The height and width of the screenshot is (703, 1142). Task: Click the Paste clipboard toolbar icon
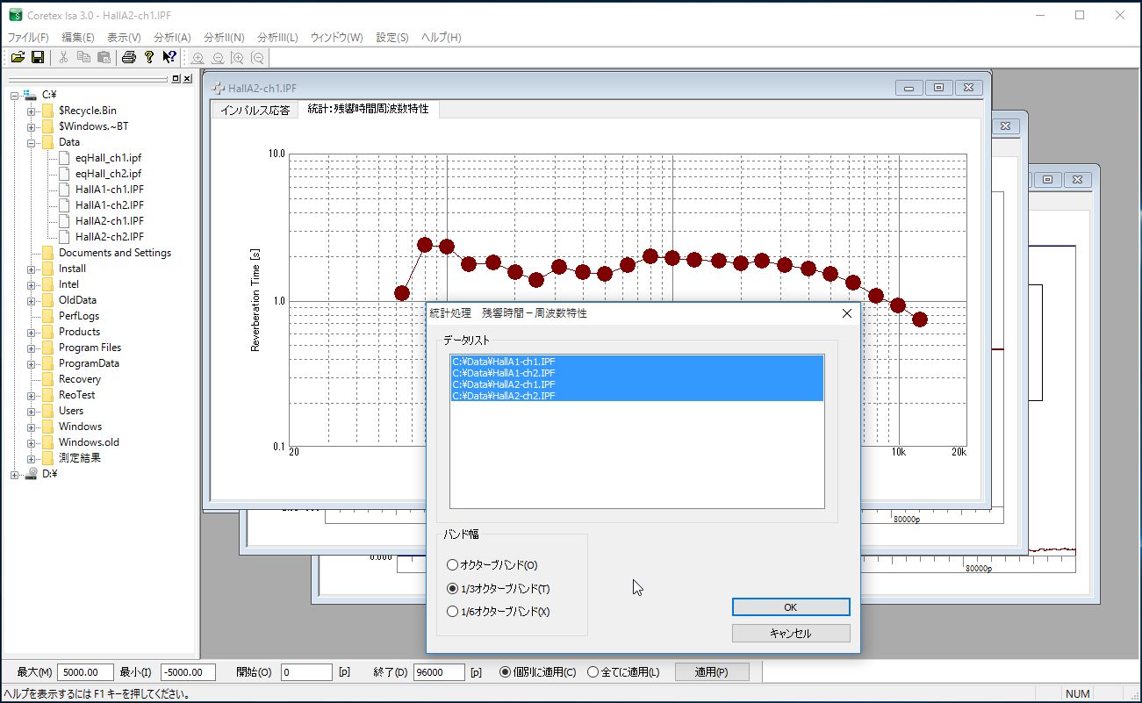point(104,58)
